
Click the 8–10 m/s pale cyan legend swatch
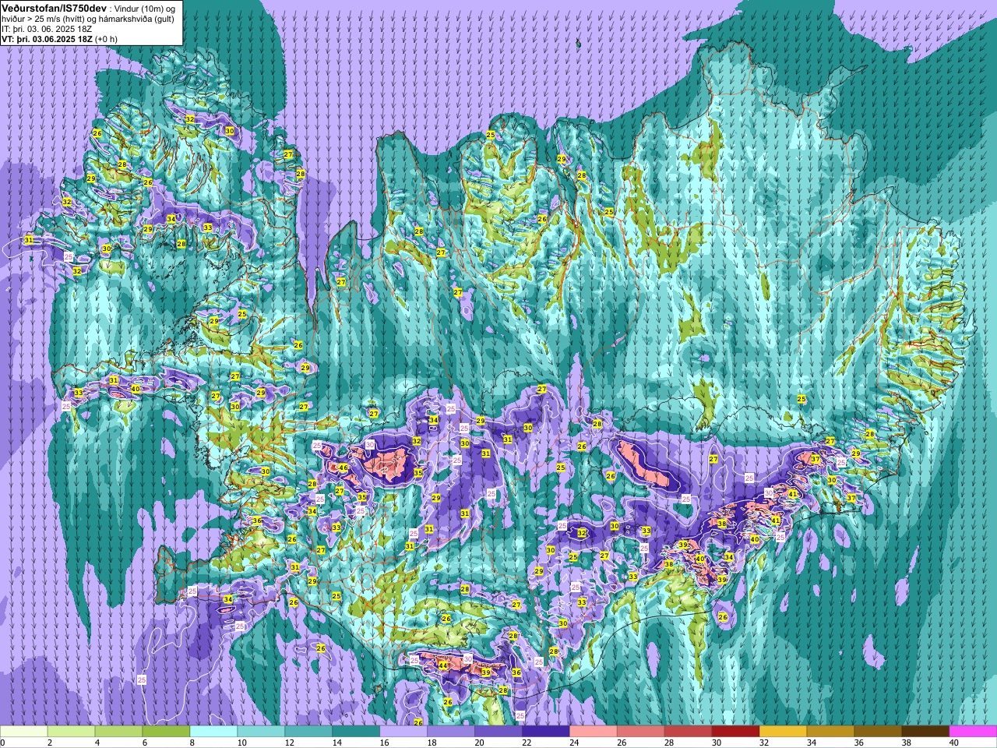click(x=214, y=732)
